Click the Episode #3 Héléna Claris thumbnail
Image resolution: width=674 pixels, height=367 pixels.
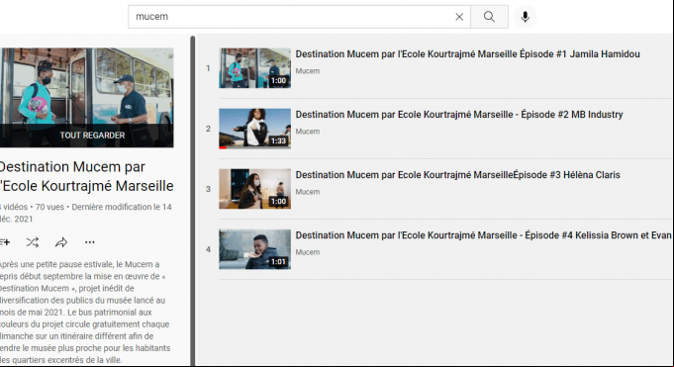pyautogui.click(x=255, y=189)
